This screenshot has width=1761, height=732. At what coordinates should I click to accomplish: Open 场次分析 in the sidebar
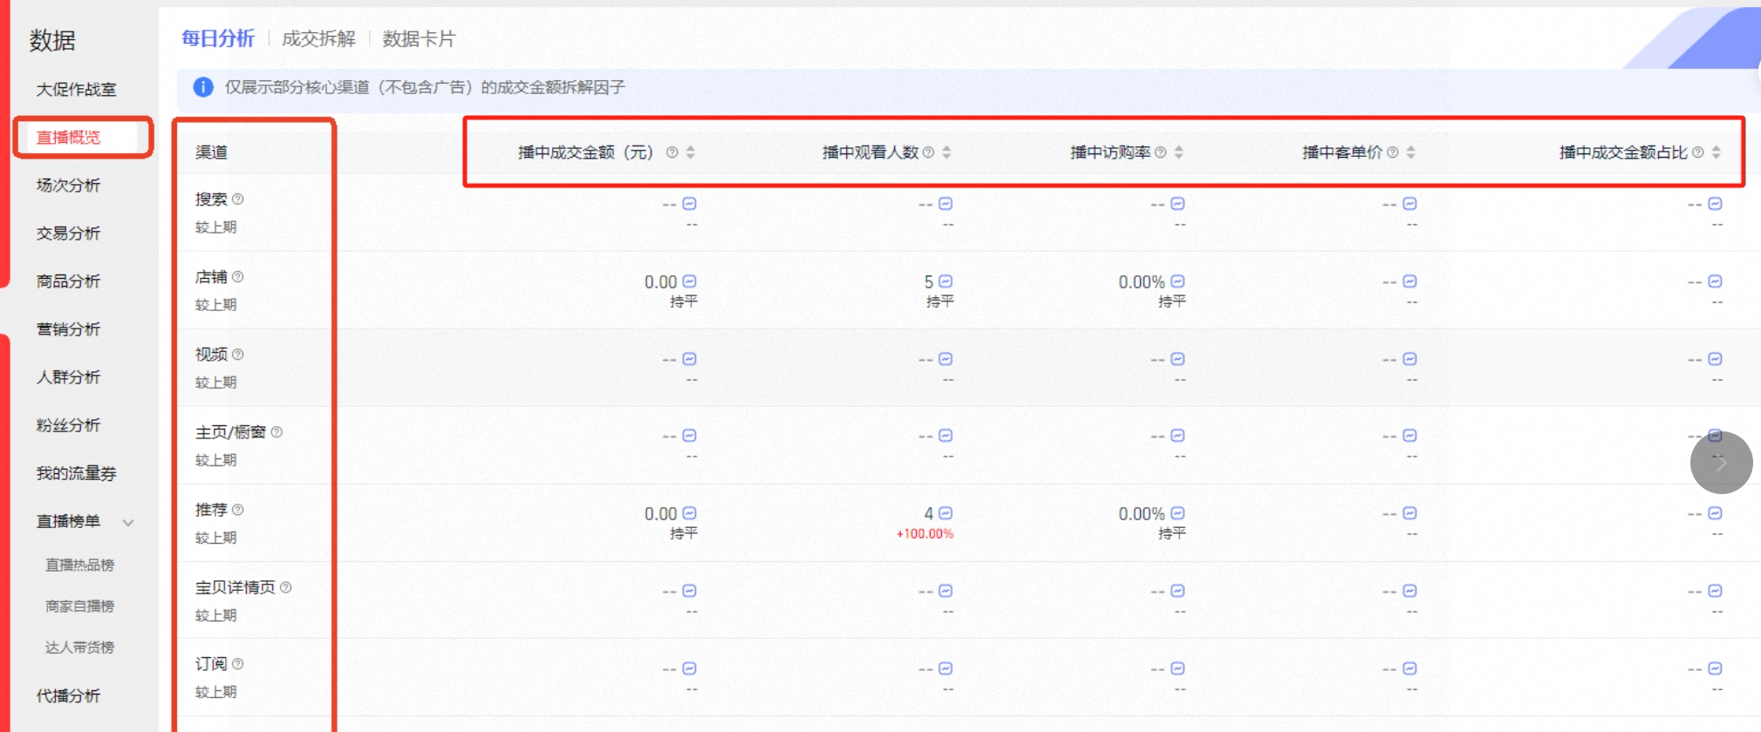click(68, 185)
